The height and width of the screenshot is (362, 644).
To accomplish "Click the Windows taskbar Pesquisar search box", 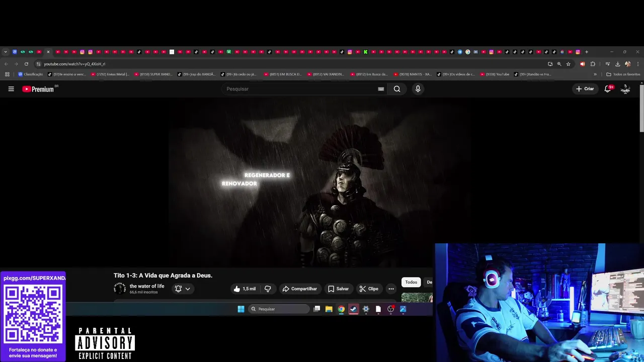I will 279,309.
